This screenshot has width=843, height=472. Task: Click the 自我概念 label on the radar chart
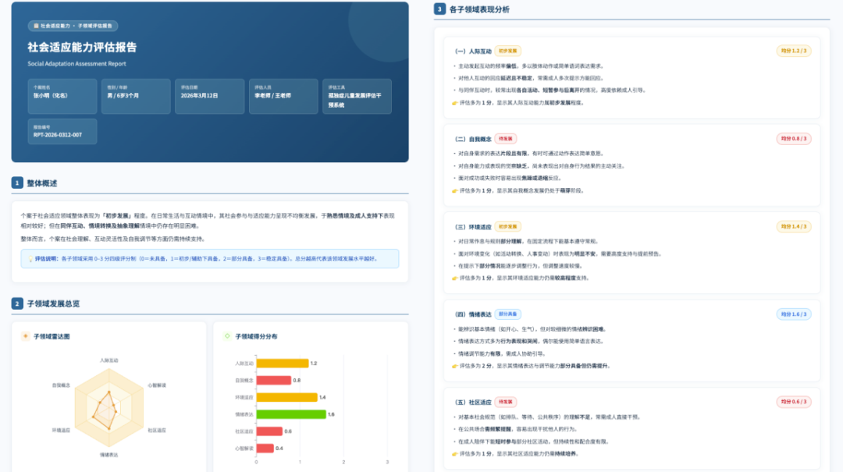(x=61, y=385)
